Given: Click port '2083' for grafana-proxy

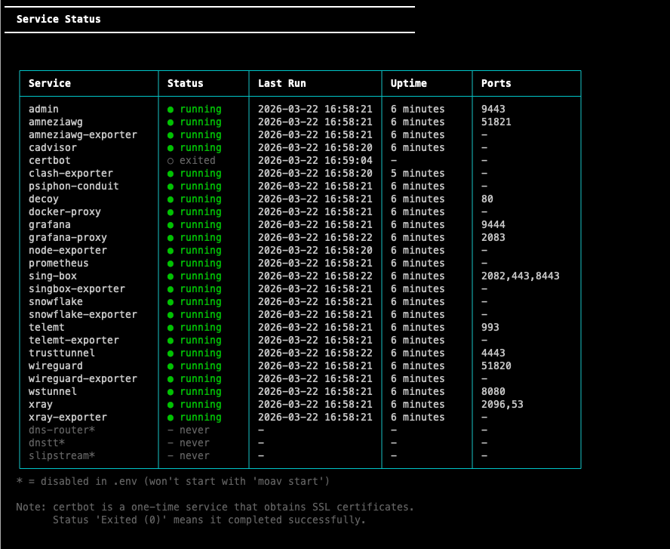Looking at the screenshot, I should (x=493, y=237).
